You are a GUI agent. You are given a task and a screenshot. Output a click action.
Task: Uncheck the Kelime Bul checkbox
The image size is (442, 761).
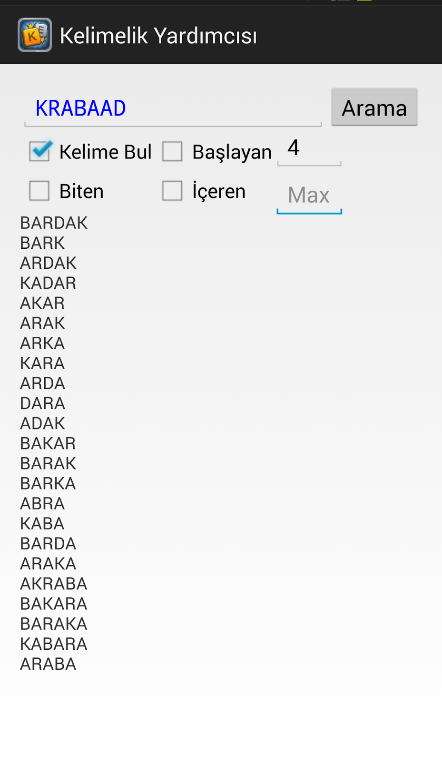coord(39,152)
